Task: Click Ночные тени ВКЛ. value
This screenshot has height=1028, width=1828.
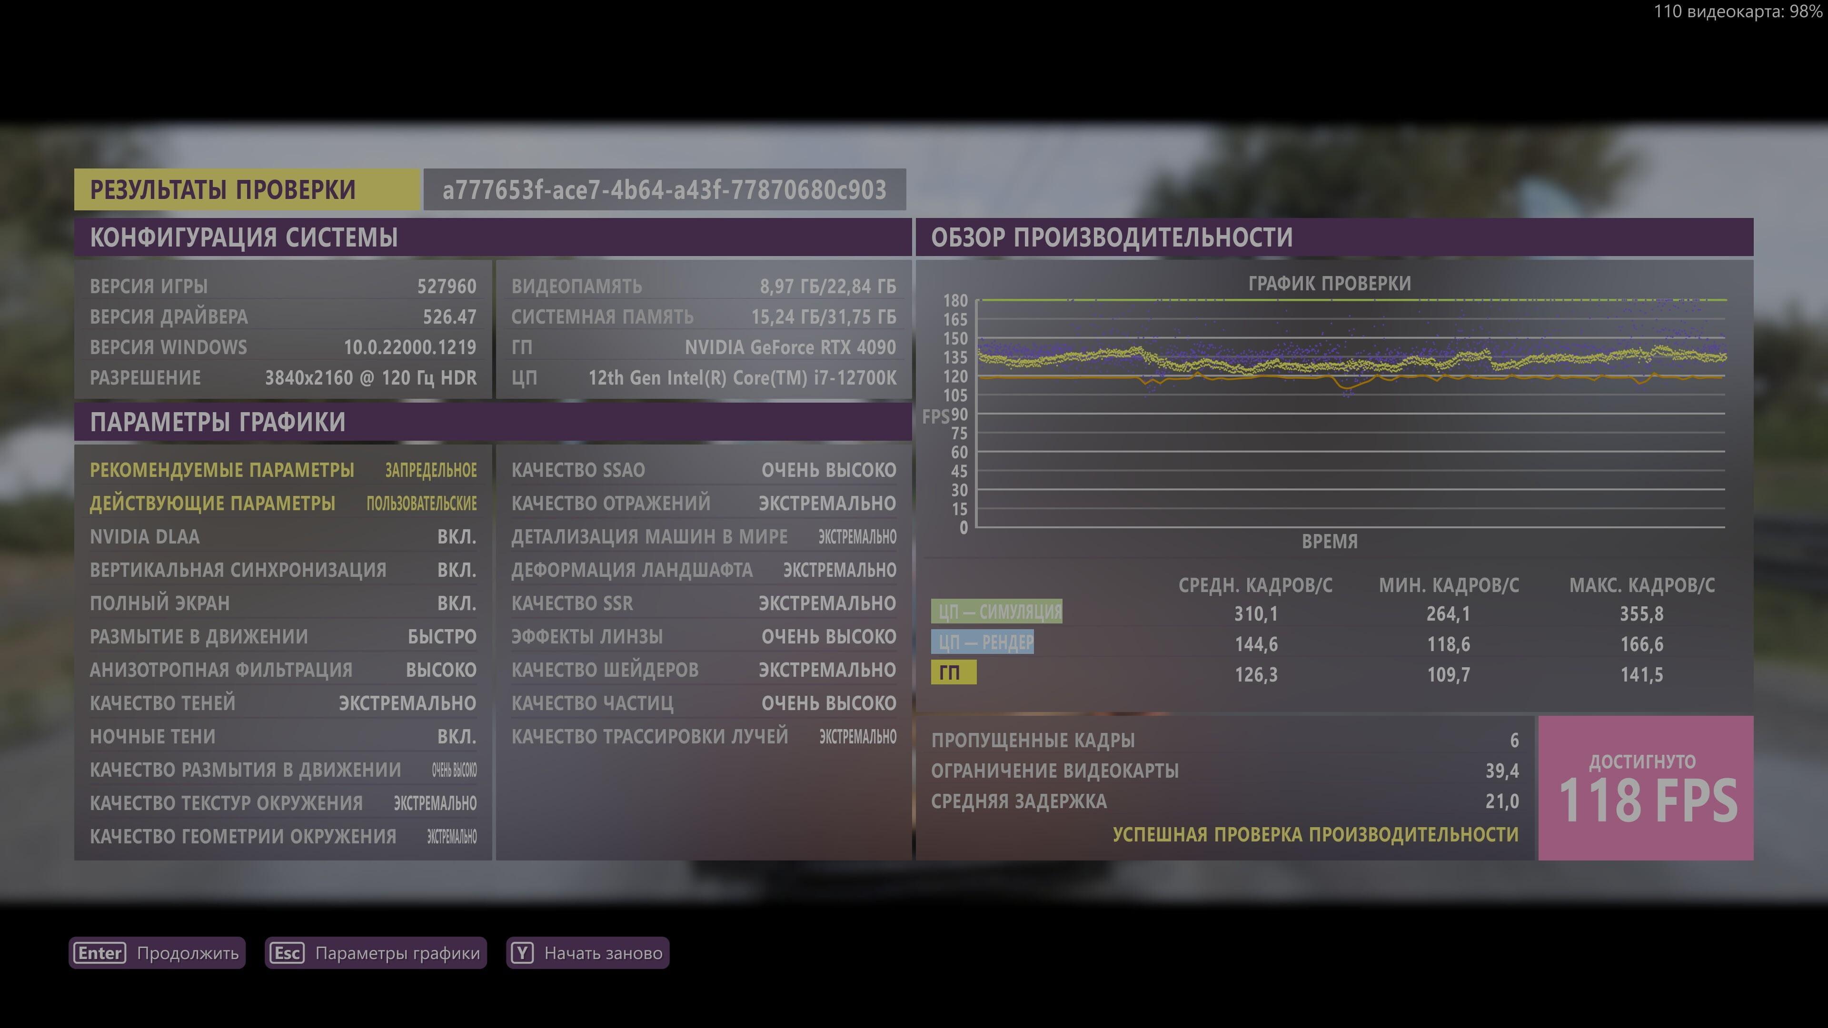Action: coord(457,736)
